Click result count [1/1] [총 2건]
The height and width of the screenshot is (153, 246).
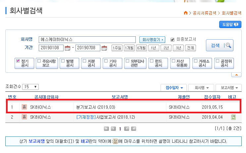pyautogui.click(x=228, y=129)
